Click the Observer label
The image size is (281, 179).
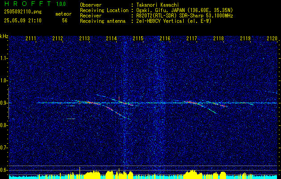(x=91, y=5)
